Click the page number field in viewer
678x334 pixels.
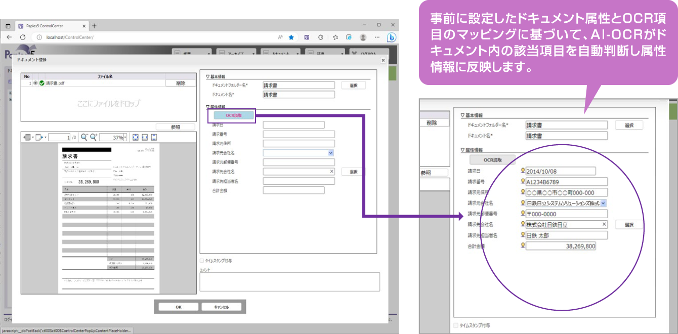click(x=59, y=137)
